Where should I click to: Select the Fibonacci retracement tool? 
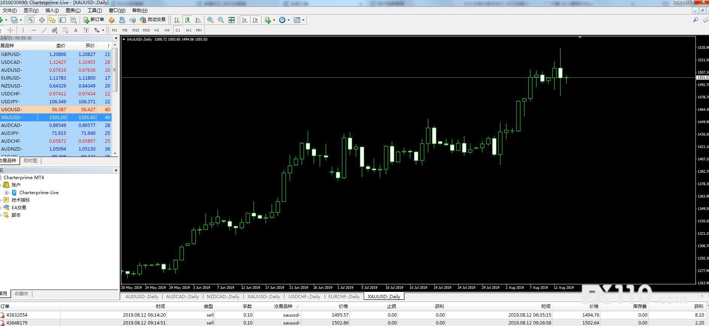pyautogui.click(x=65, y=30)
